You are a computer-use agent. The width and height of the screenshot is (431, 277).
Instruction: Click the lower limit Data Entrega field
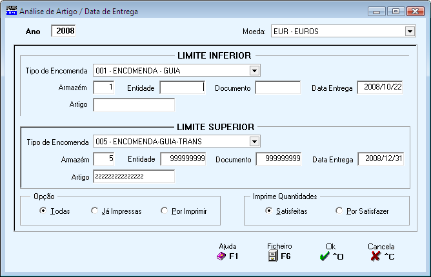380,88
